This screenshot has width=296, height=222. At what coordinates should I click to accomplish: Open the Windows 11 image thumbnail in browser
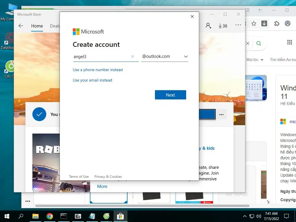point(256,88)
